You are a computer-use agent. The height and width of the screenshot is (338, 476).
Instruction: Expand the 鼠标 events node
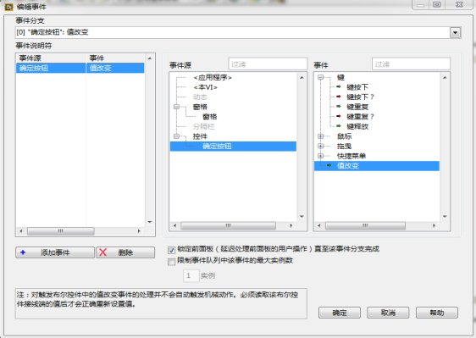click(320, 136)
